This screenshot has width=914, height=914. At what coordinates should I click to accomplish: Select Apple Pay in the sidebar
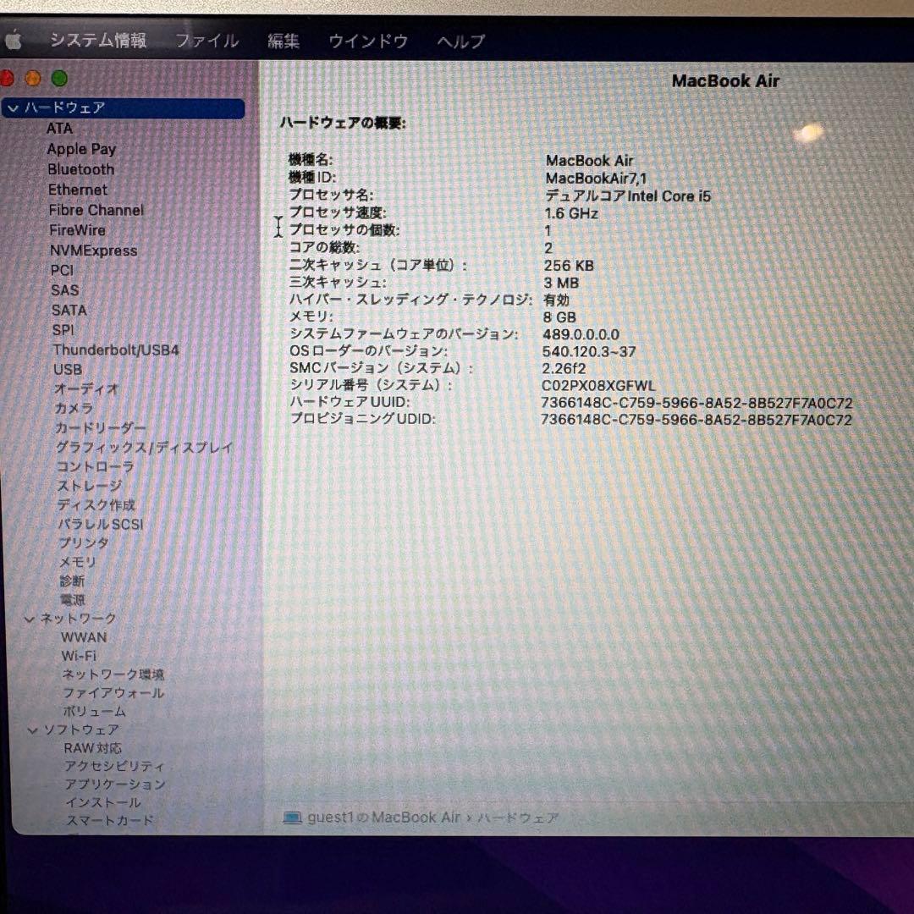pos(81,149)
